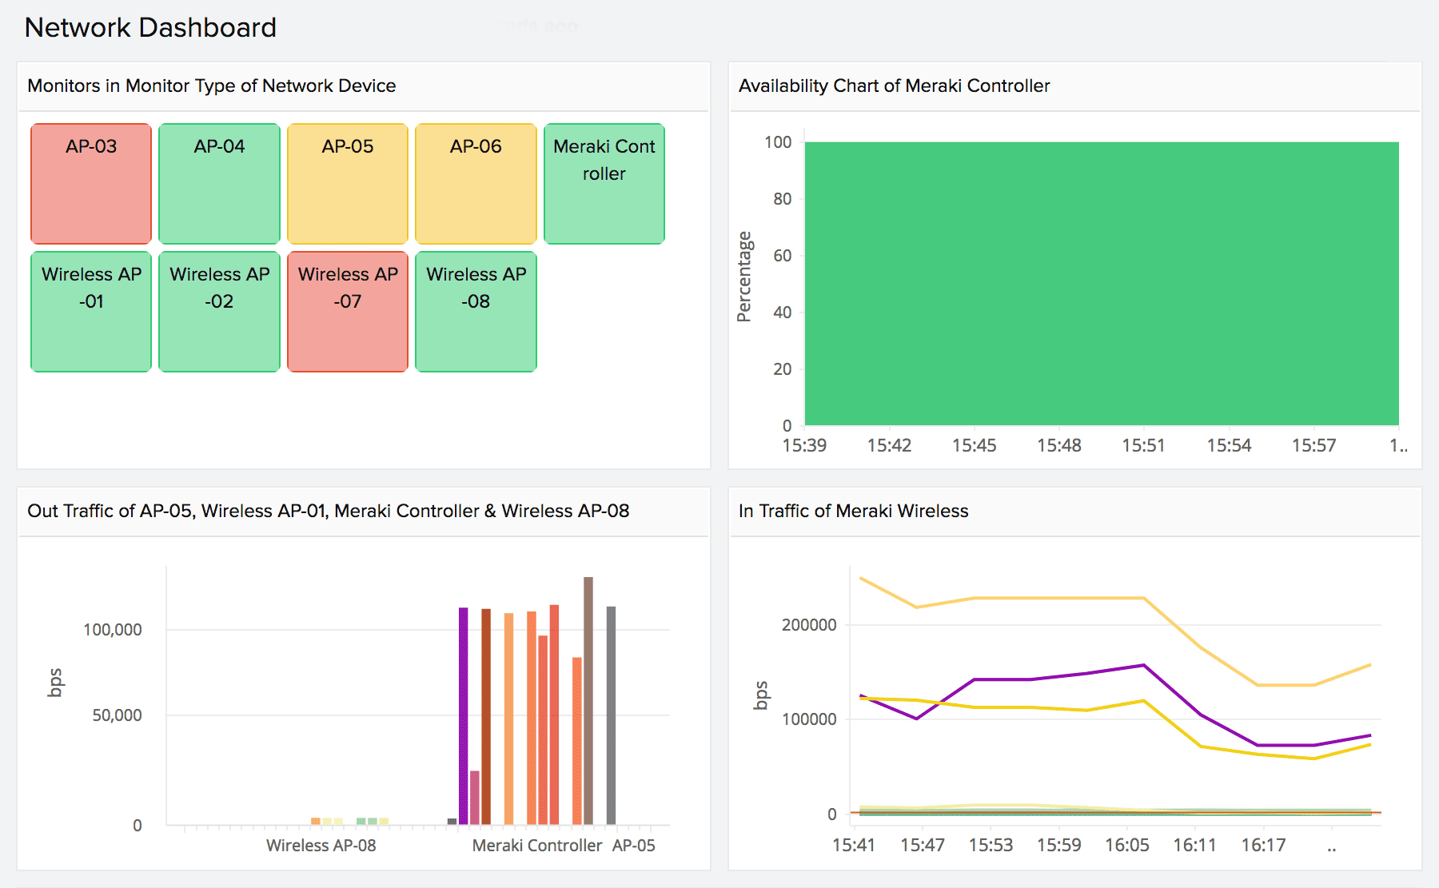This screenshot has width=1439, height=888.
Task: Open the Meraki Controller monitor tile
Action: pyautogui.click(x=604, y=183)
